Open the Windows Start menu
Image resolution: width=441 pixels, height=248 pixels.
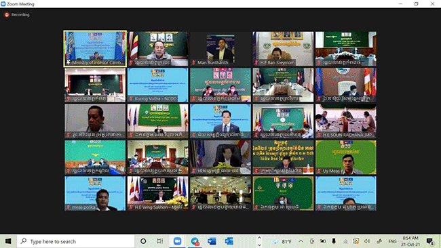point(8,241)
